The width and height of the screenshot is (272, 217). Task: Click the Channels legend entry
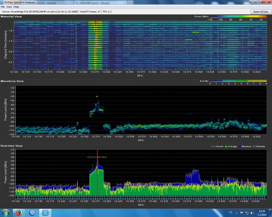click(259, 147)
